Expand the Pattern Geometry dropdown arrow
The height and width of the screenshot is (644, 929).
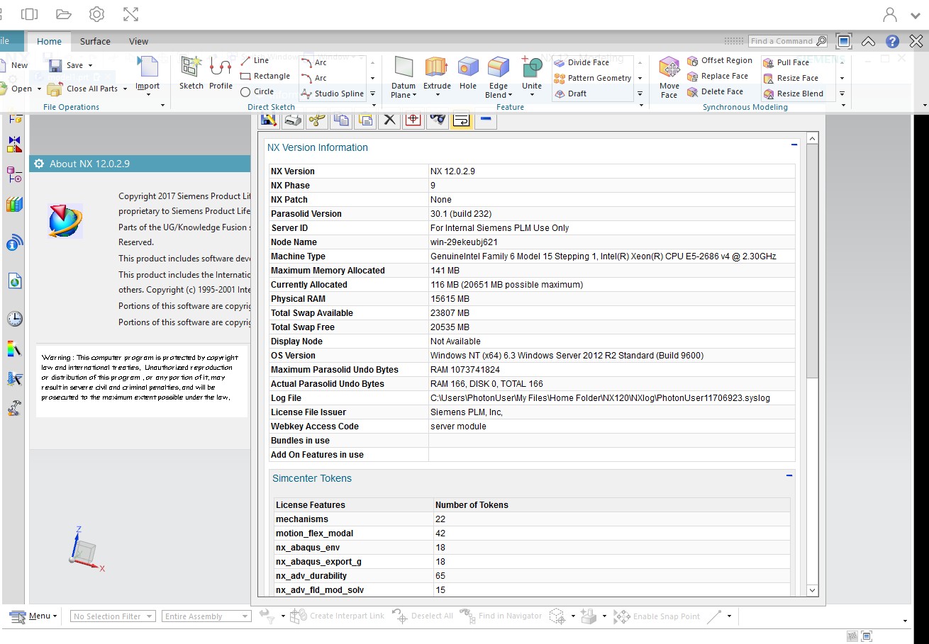tap(640, 79)
